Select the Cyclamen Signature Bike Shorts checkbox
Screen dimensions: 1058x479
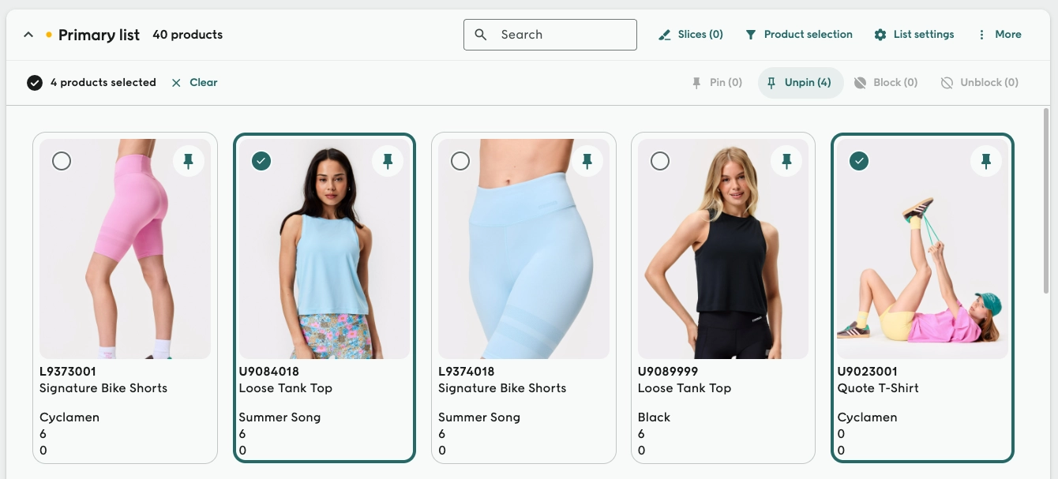[x=62, y=161]
